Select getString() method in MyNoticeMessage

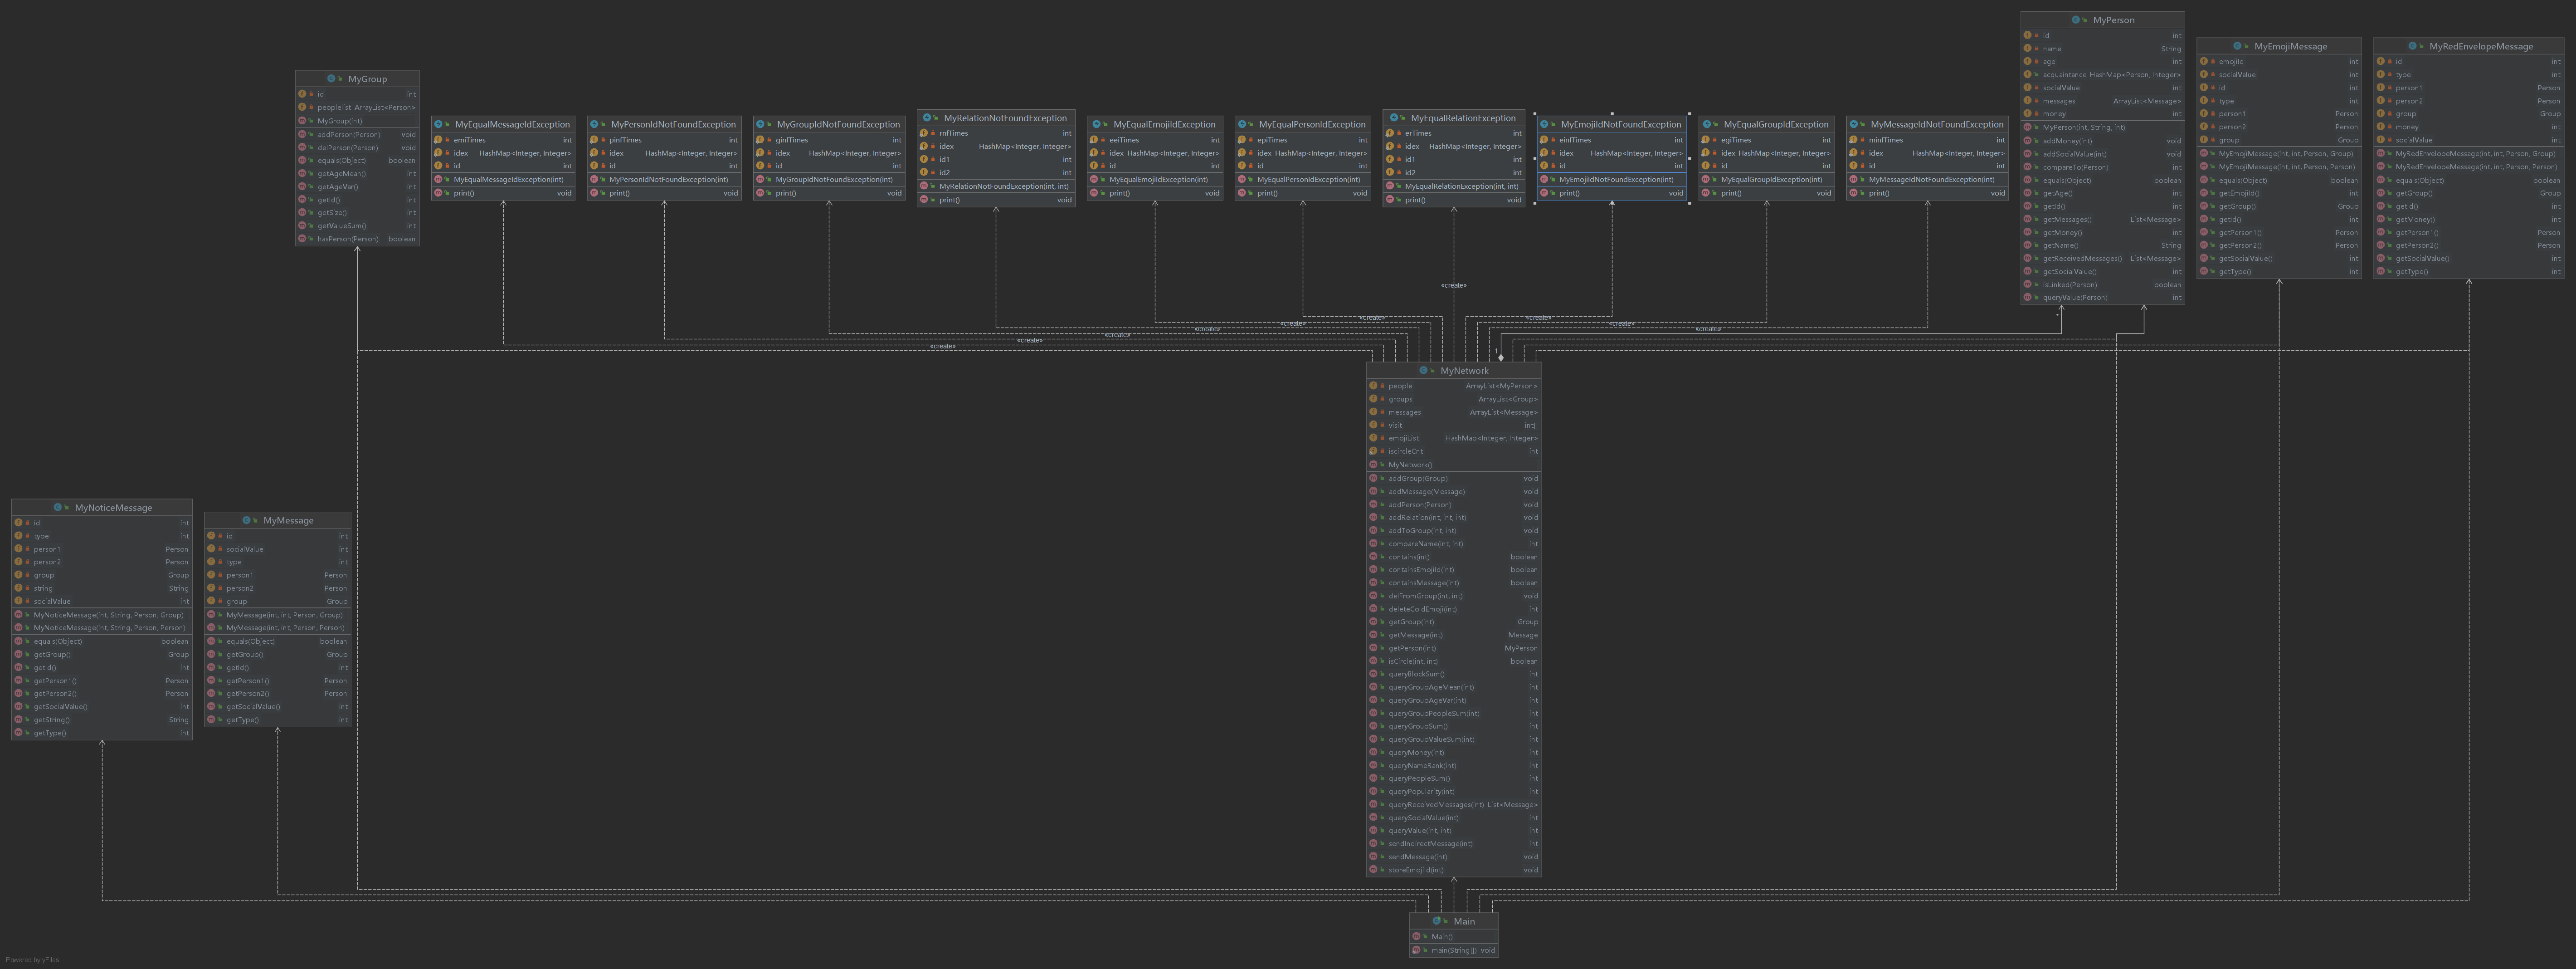coord(52,720)
